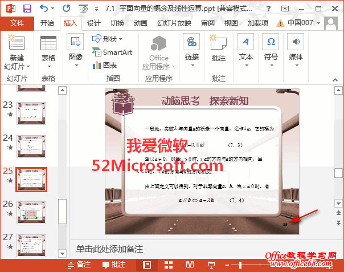Select slide 24 thumbnail
Image resolution: width=344 pixels, height=272 pixels.
coord(31,147)
